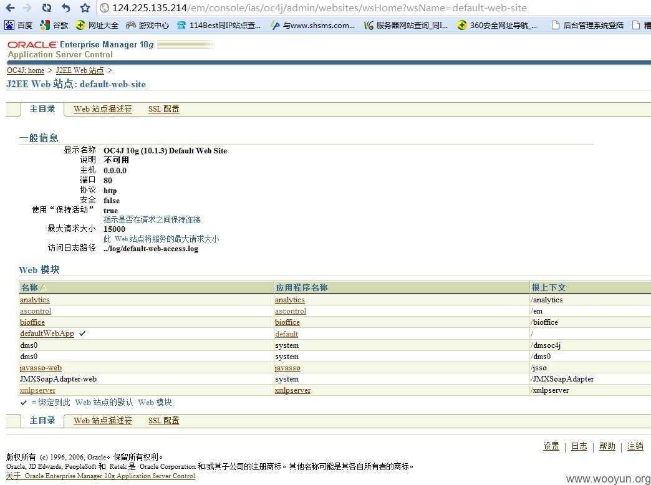The height and width of the screenshot is (485, 651).
Task: Open bottom SSL 配置 tab
Action: coord(163,421)
